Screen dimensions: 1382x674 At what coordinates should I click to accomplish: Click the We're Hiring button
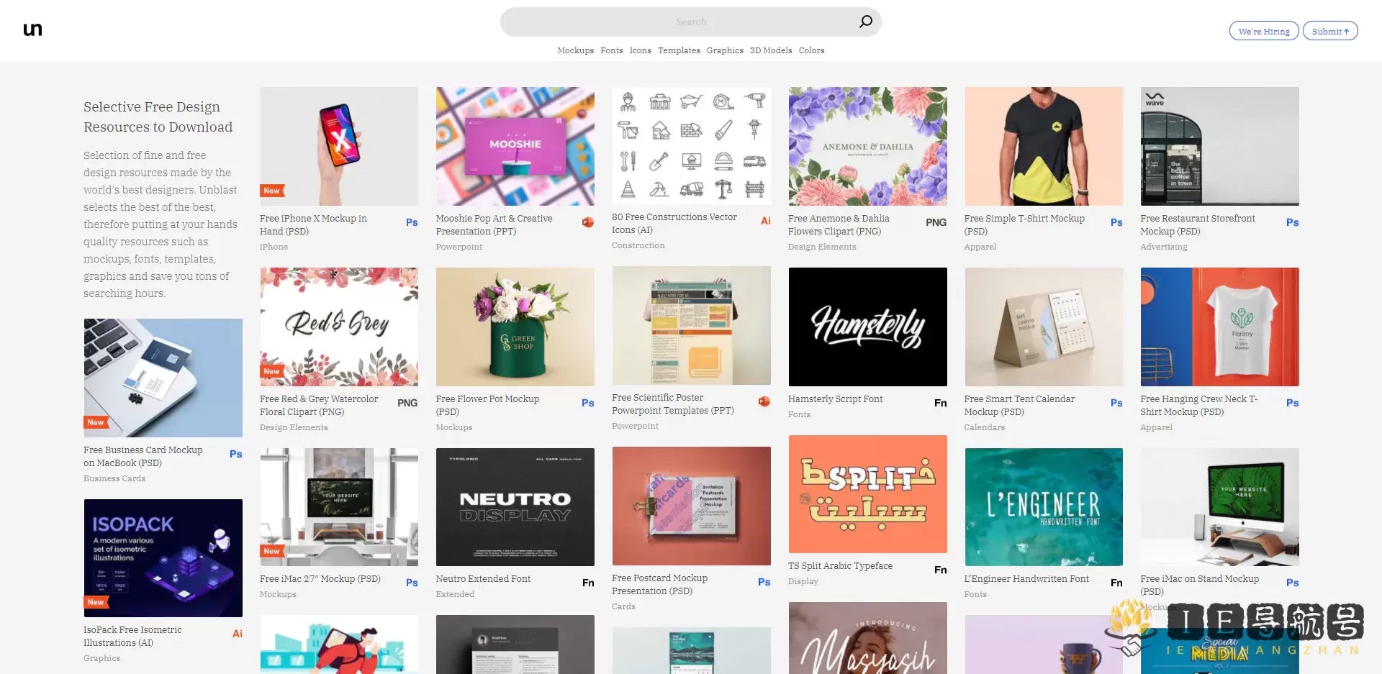(x=1264, y=31)
